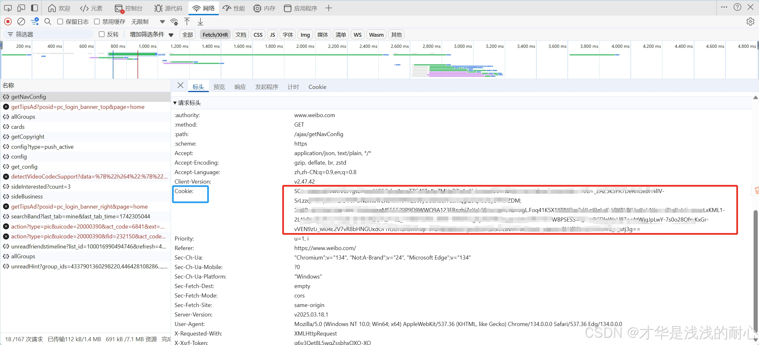Export requests as HAR file

tap(200, 22)
